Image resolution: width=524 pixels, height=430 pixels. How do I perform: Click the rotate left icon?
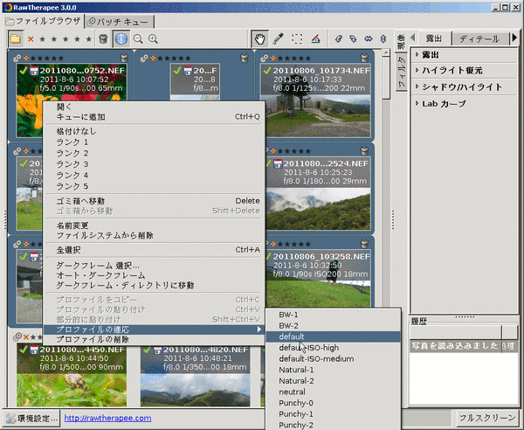[339, 39]
